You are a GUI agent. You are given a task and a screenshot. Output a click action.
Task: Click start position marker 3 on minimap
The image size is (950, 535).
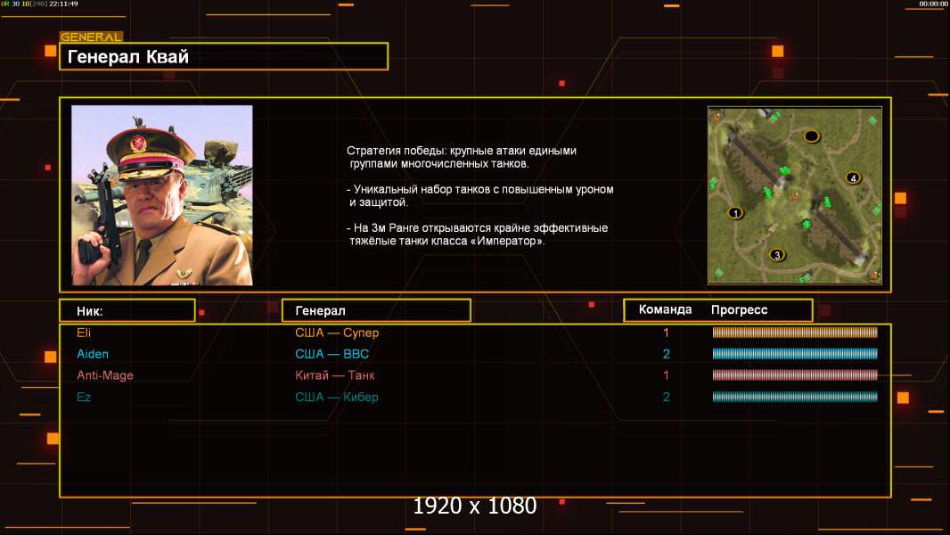coord(777,255)
